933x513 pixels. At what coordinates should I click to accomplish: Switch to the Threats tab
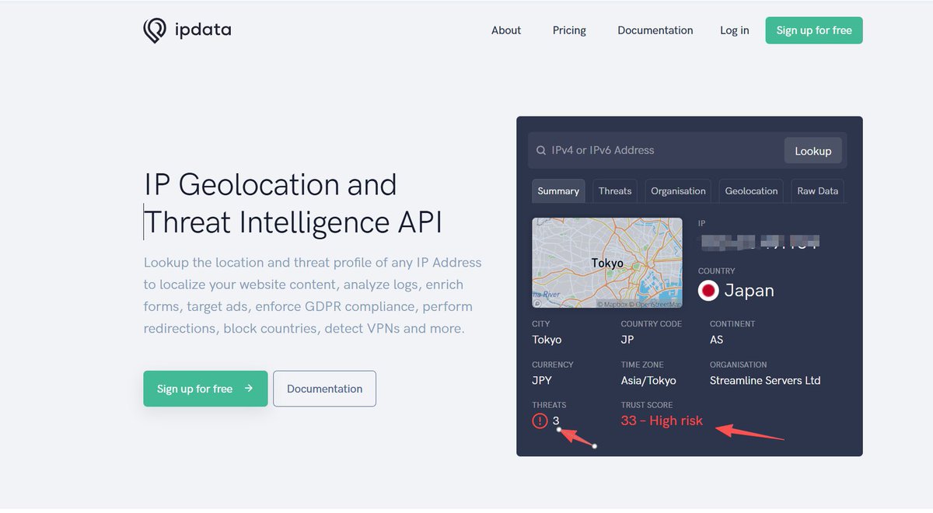pos(615,191)
